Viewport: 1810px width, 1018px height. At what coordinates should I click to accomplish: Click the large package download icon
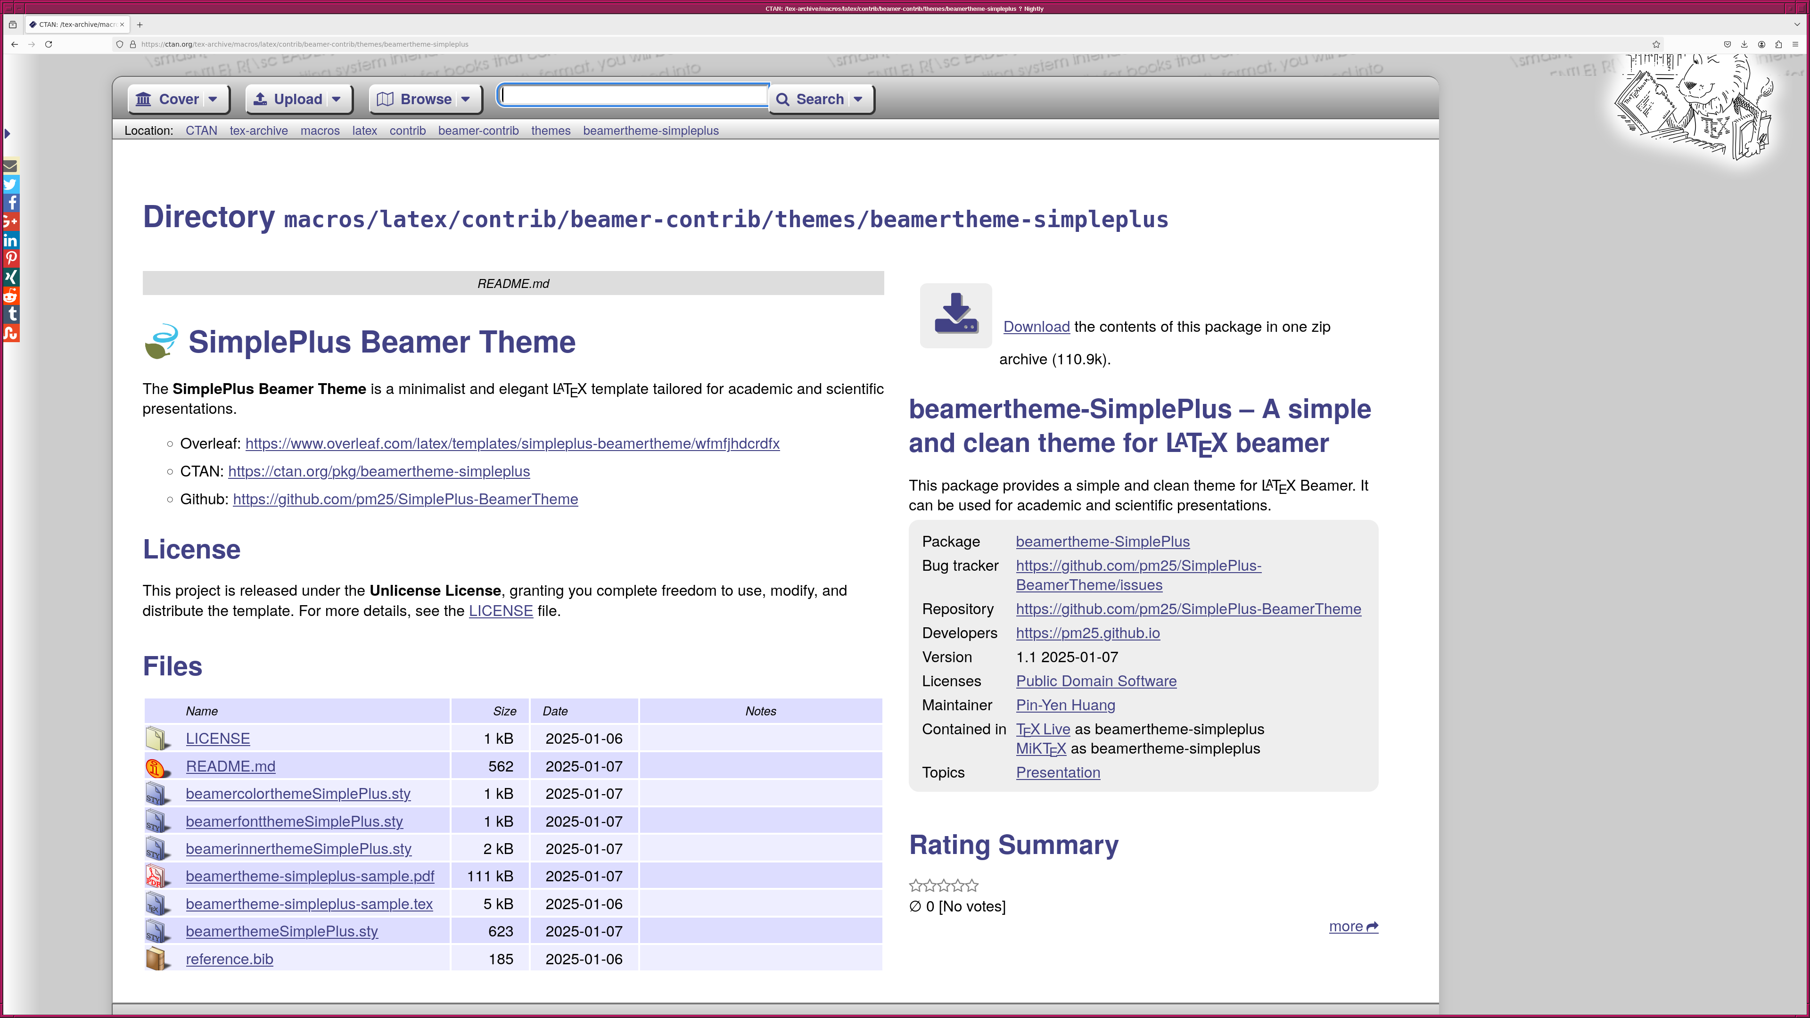click(955, 315)
